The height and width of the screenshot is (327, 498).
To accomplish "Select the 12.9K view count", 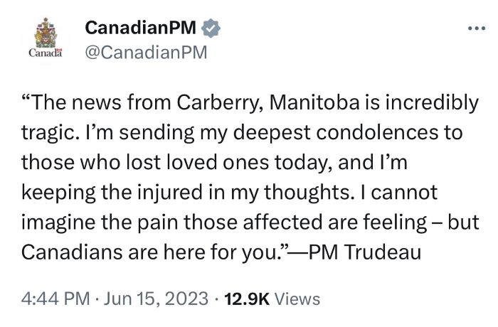I will [x=247, y=299].
